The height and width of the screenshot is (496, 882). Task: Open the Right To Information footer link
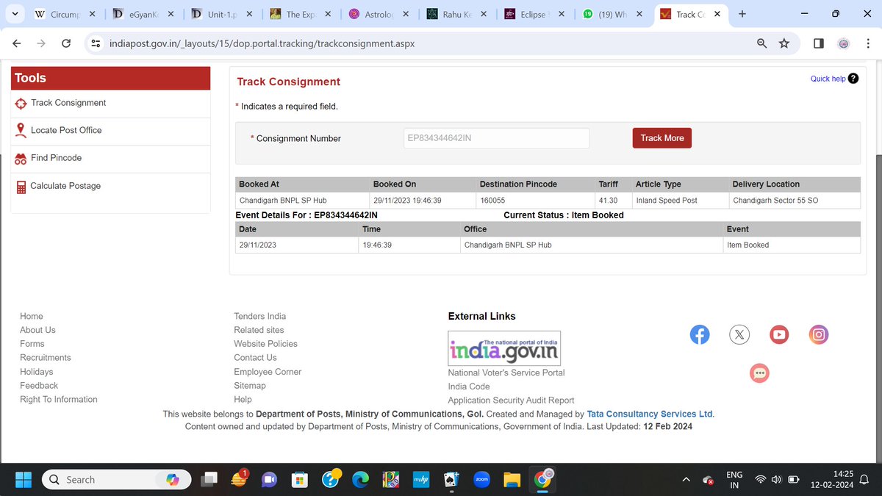[59, 400]
